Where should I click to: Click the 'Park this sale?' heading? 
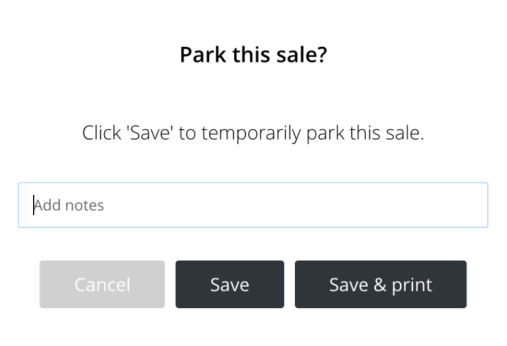pos(253,54)
